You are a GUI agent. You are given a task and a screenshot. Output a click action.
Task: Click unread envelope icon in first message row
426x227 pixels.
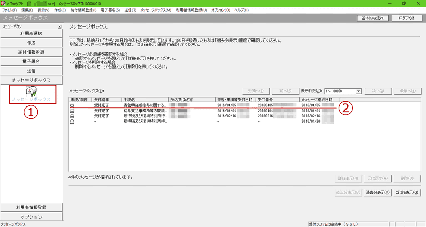[72, 105]
